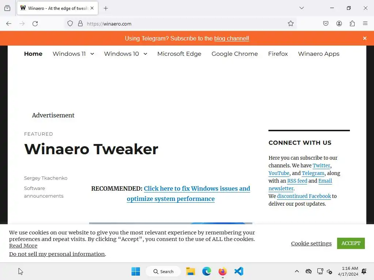
Task: Click Do not sell my personal information
Action: click(57, 254)
